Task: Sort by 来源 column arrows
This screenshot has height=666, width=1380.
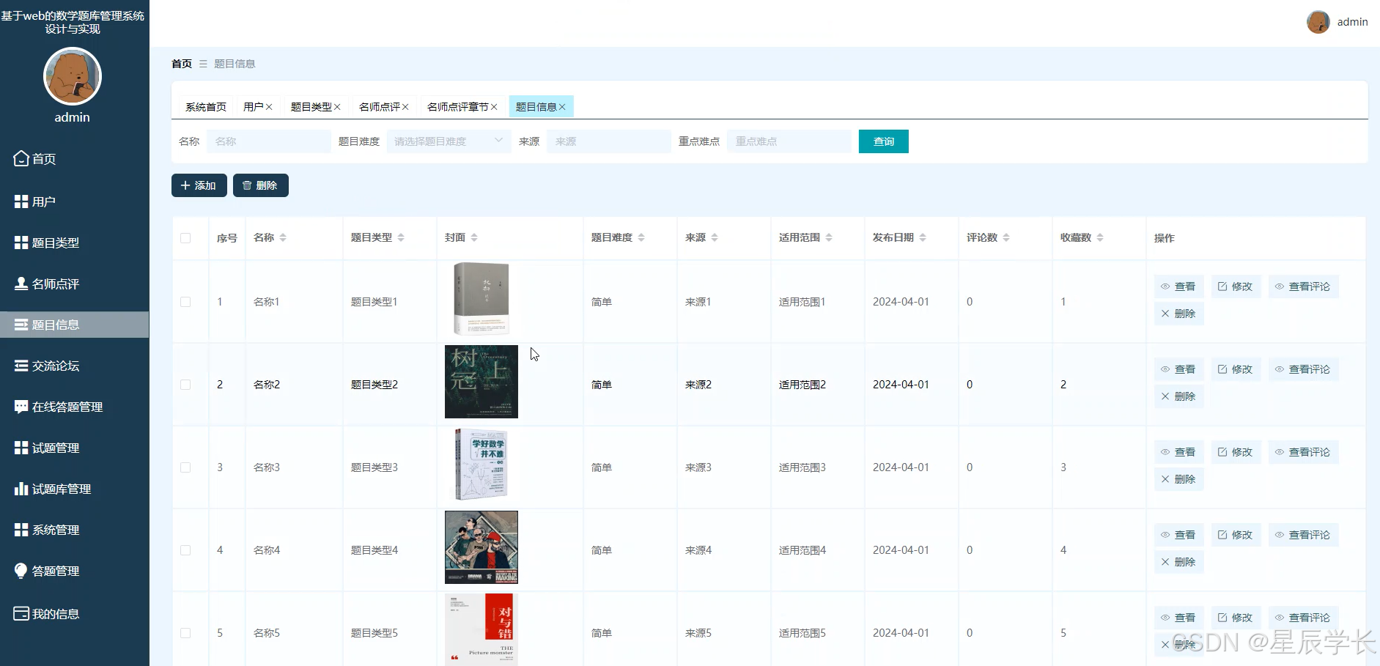Action: pyautogui.click(x=715, y=237)
